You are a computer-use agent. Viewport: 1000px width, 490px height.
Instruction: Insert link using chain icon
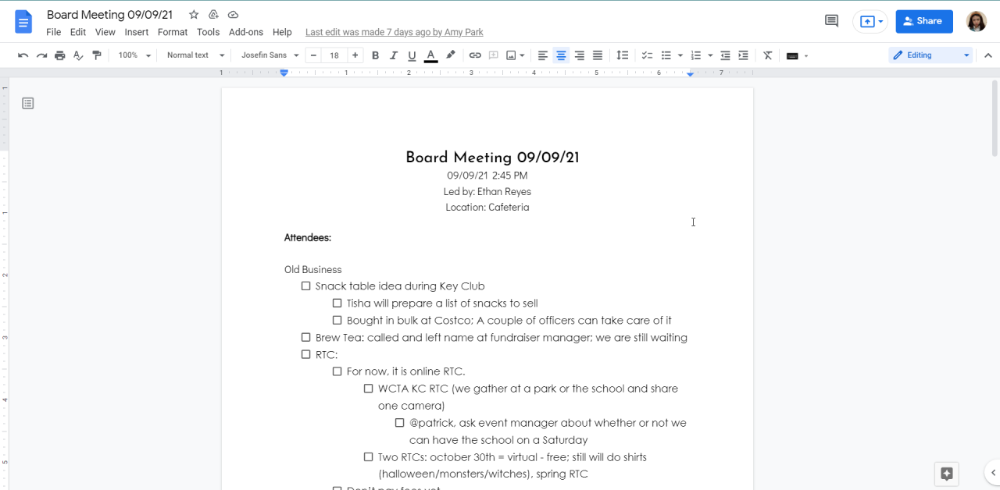coord(475,55)
